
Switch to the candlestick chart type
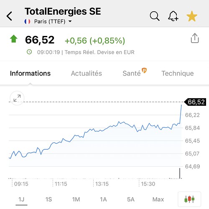(189, 199)
